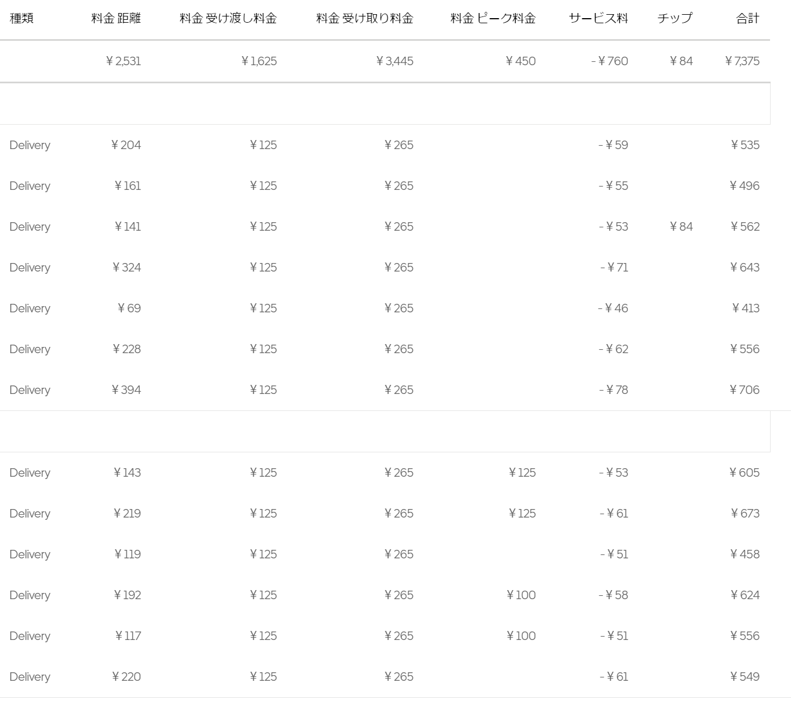Select row total ¥605

[x=745, y=473]
